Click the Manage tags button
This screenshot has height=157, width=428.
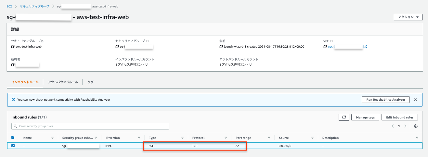tap(365, 117)
